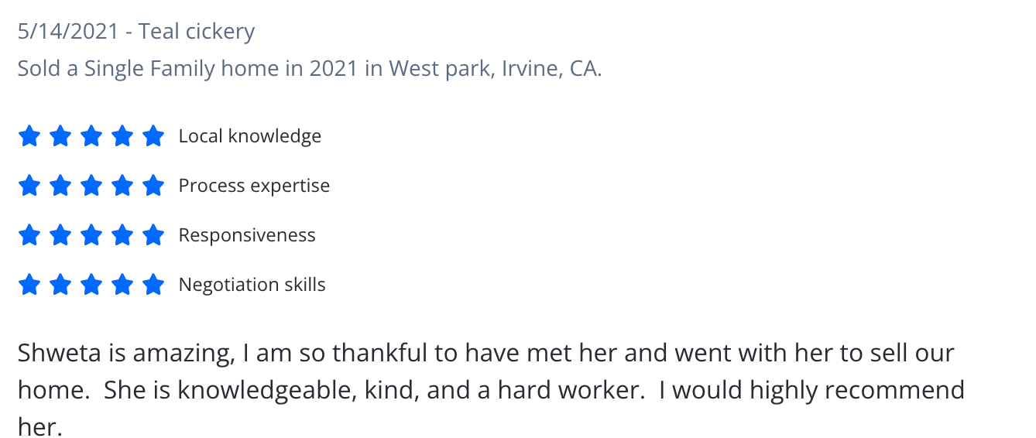Image resolution: width=1036 pixels, height=438 pixels.
Task: Click fifth star of Local knowledge rating
Action: click(x=153, y=136)
